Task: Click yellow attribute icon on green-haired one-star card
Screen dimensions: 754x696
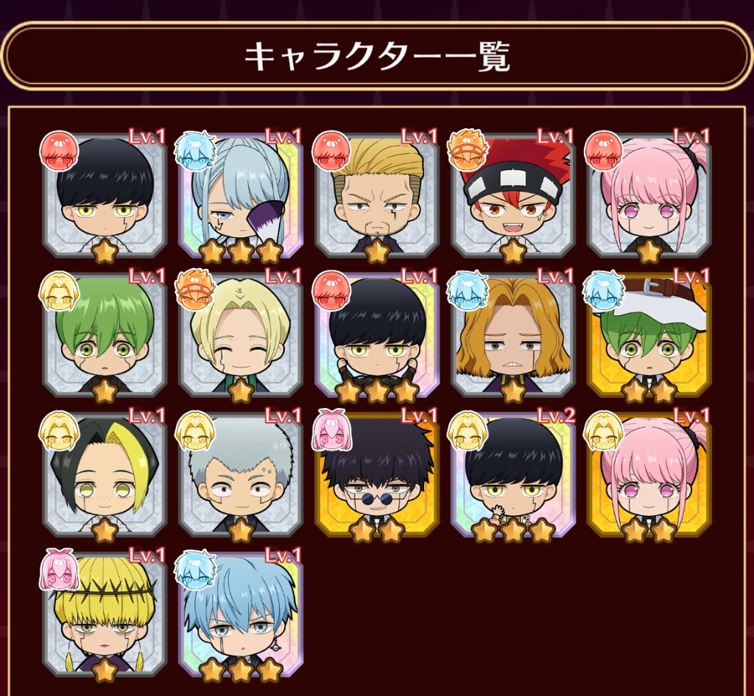Action: click(58, 290)
